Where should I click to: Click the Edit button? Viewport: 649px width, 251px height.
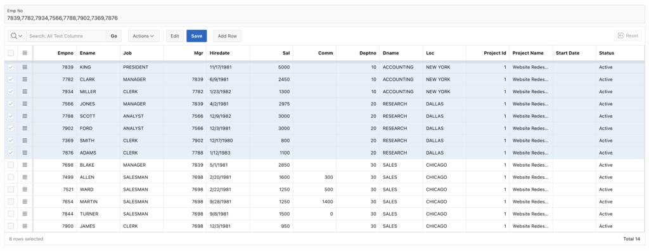pos(175,36)
